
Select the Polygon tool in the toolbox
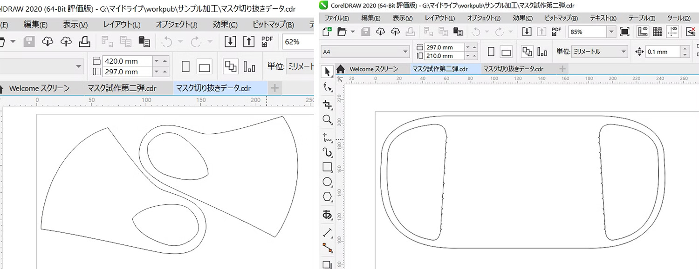pyautogui.click(x=327, y=197)
